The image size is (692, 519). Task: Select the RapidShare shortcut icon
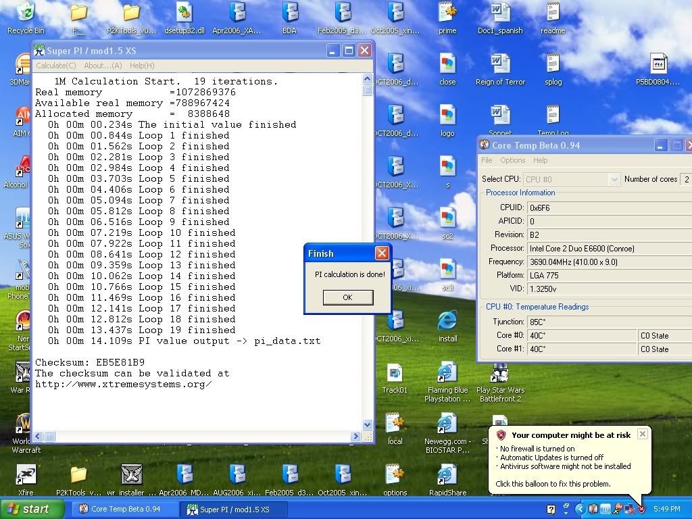point(447,480)
